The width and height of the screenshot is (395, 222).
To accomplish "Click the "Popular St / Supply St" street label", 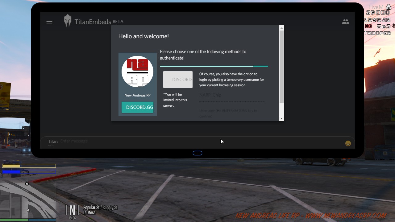I will [x=101, y=208].
